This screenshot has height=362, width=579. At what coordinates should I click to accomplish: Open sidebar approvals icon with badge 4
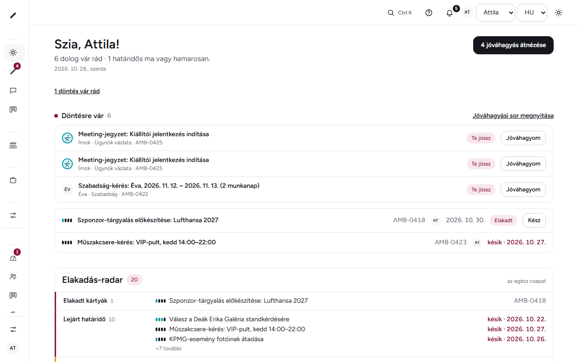click(x=14, y=71)
